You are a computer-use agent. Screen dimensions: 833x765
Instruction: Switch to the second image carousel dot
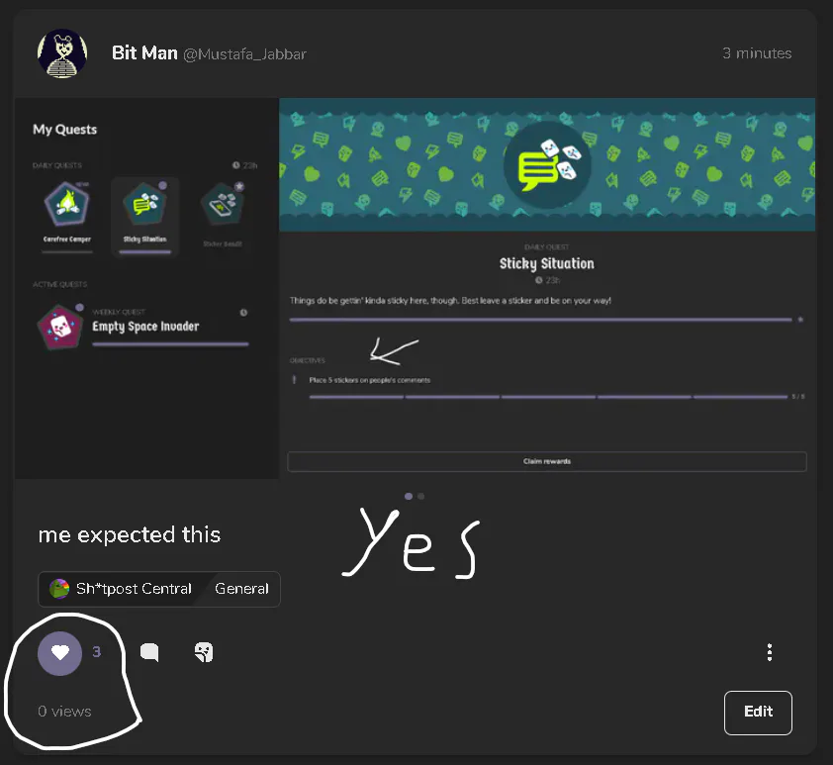point(420,496)
